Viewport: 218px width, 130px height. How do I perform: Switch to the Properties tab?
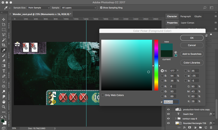[x=172, y=23]
